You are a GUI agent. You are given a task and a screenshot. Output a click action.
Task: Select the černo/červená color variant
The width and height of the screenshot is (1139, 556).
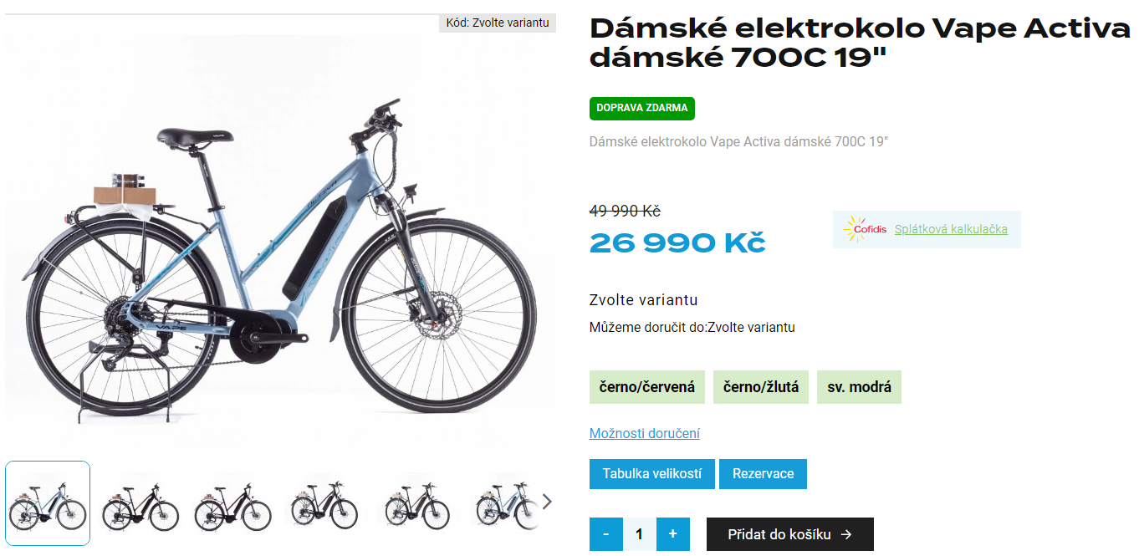click(x=647, y=387)
